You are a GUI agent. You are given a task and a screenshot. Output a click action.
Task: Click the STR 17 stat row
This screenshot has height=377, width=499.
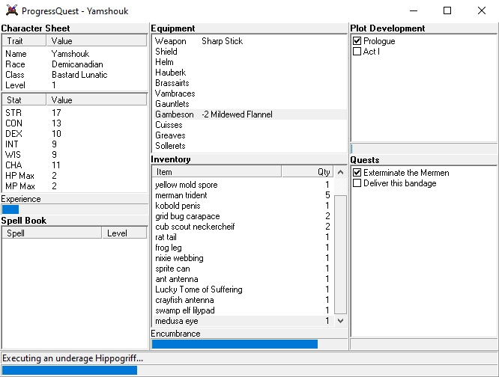(75, 113)
